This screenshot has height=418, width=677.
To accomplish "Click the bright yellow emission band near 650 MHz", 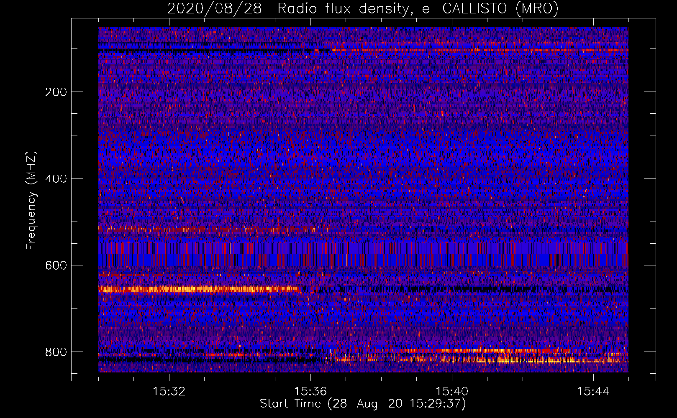I will (199, 289).
